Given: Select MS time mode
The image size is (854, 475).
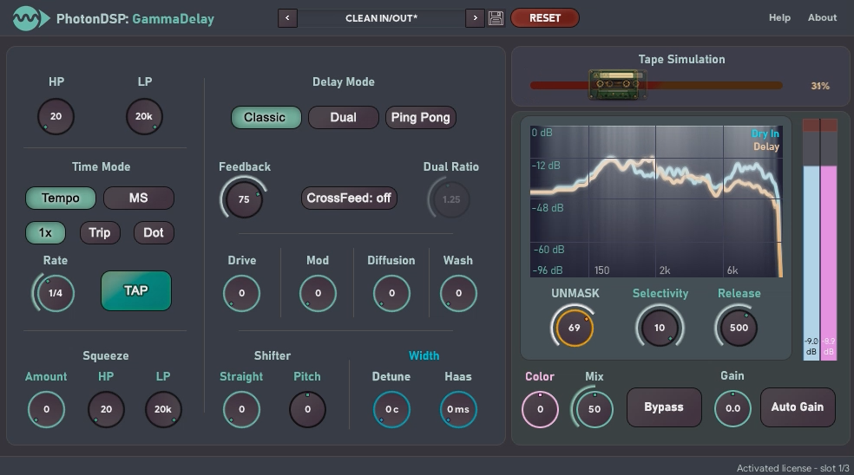Looking at the screenshot, I should [138, 198].
